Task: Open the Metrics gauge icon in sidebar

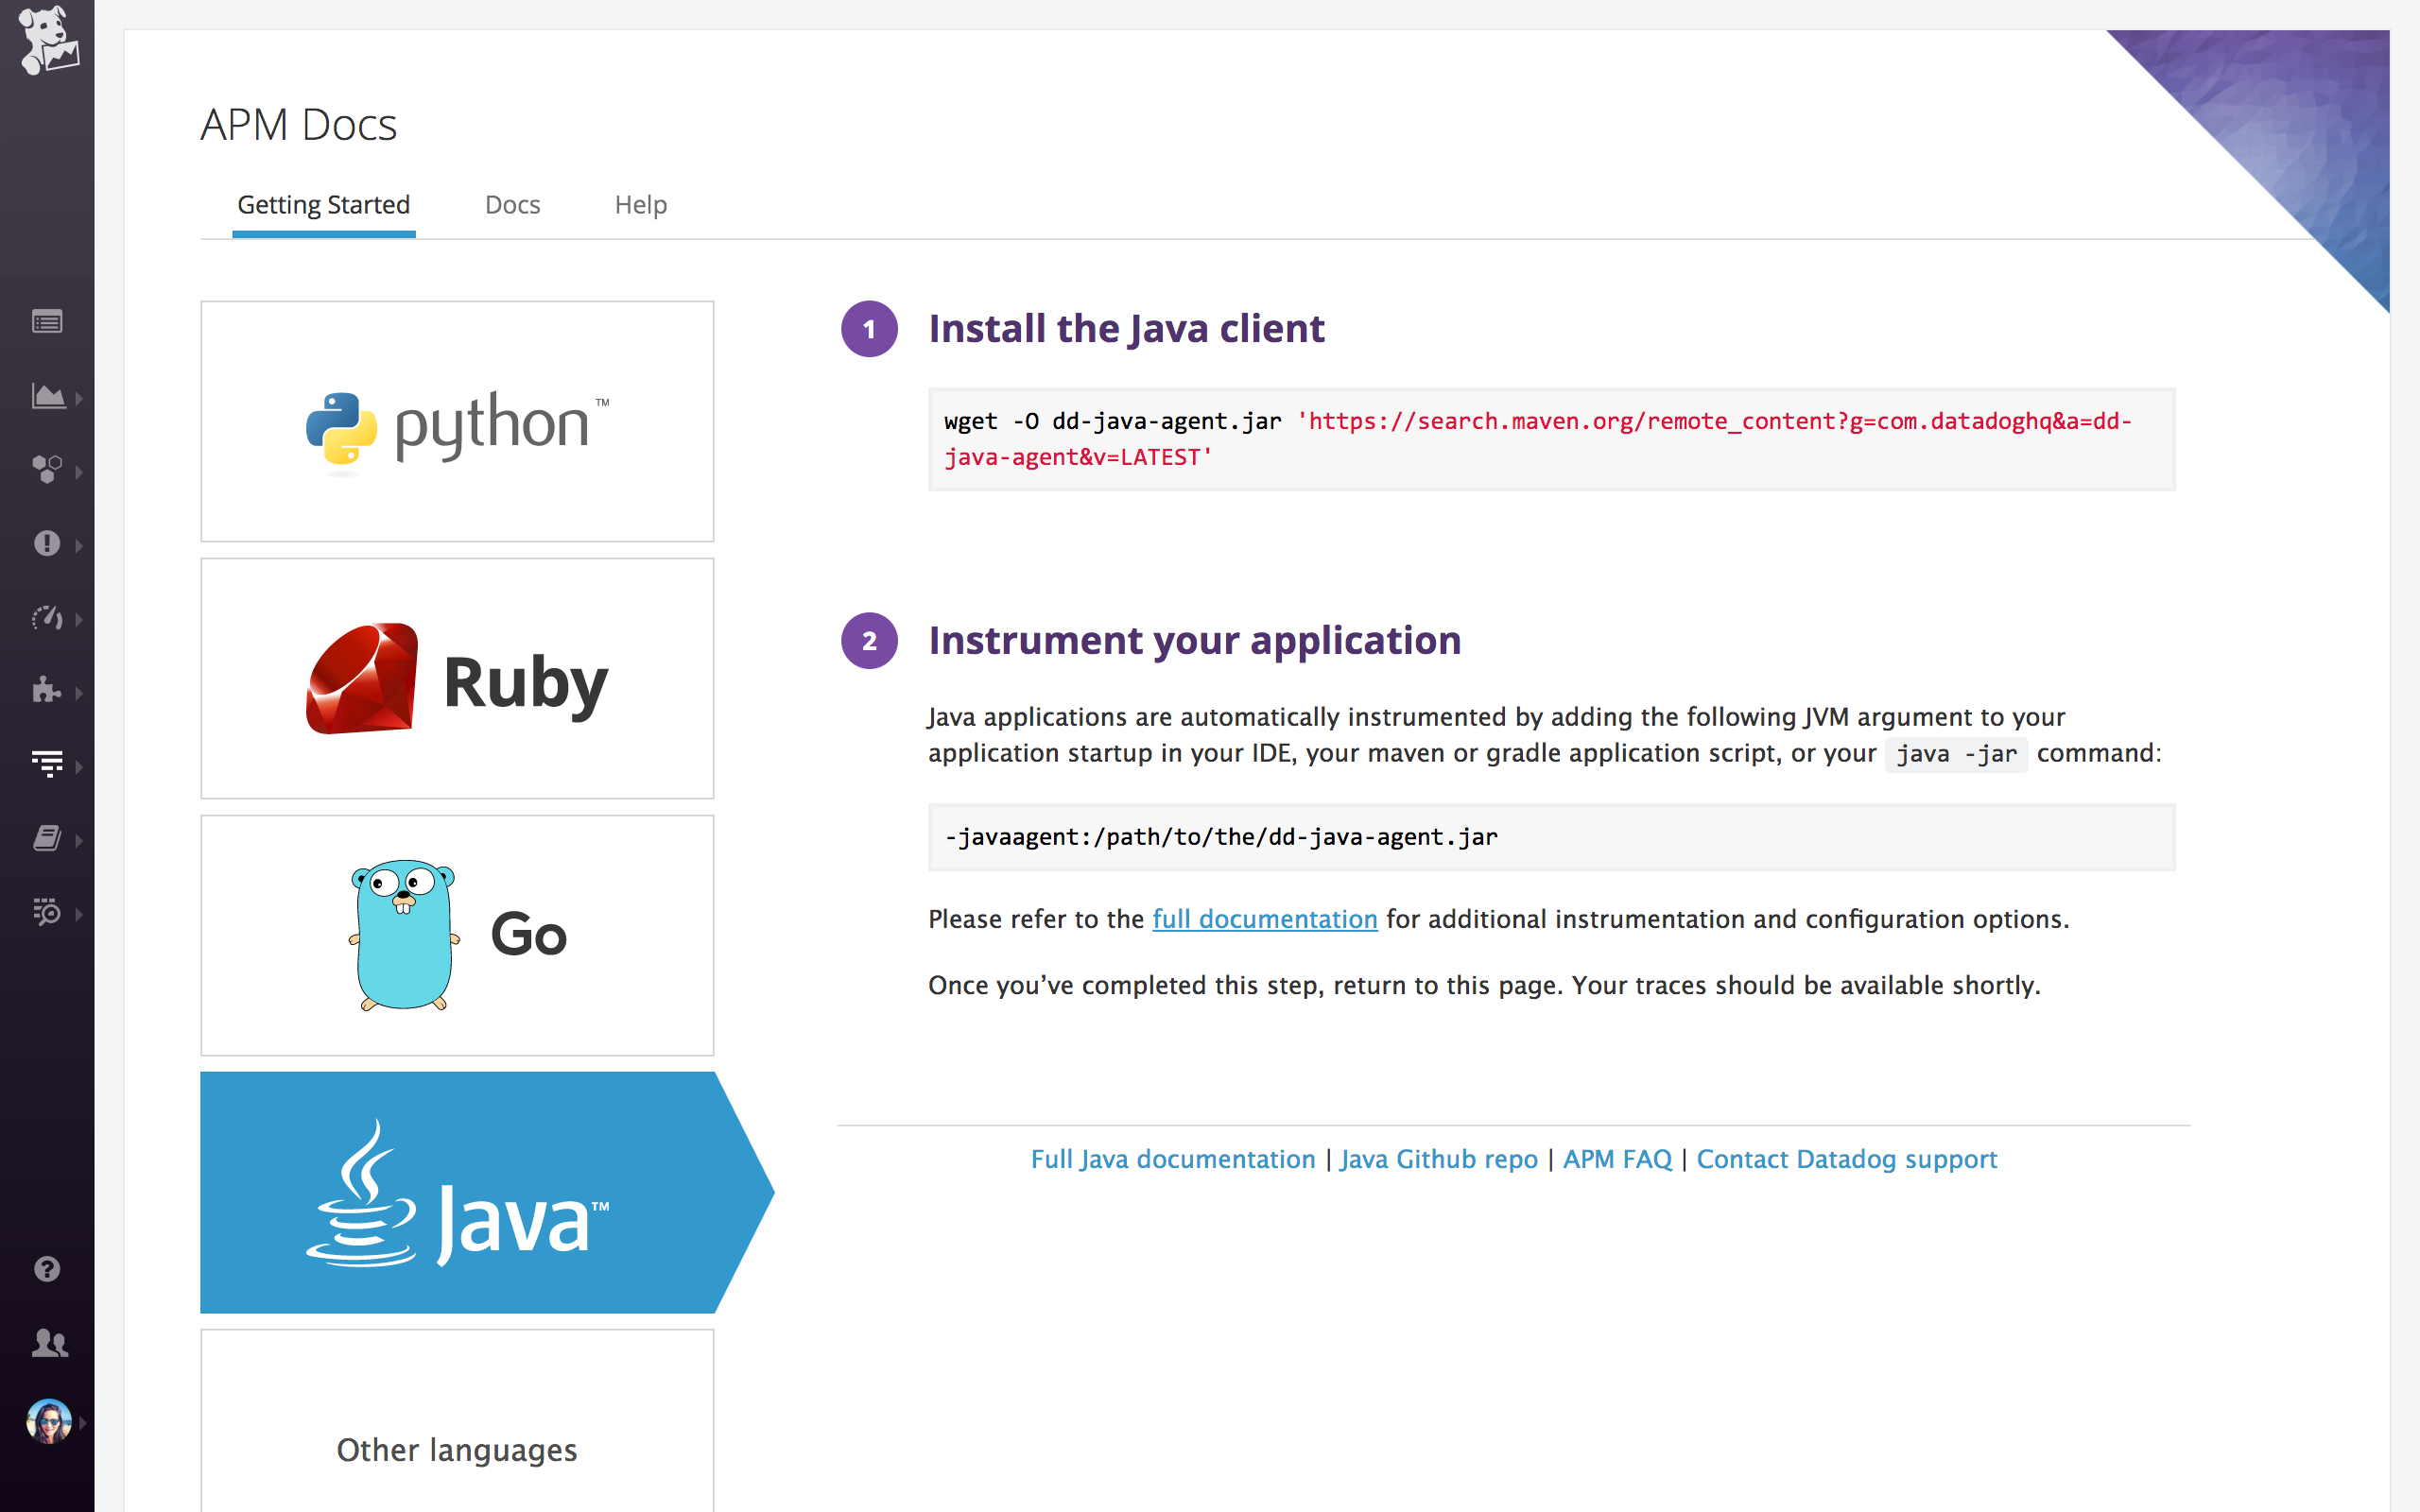Action: pos(47,617)
